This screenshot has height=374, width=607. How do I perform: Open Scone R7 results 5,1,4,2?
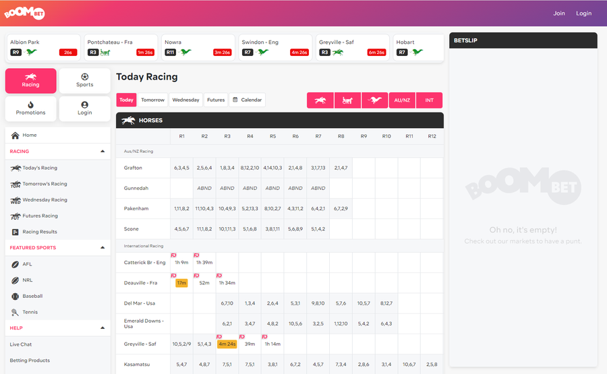(318, 229)
